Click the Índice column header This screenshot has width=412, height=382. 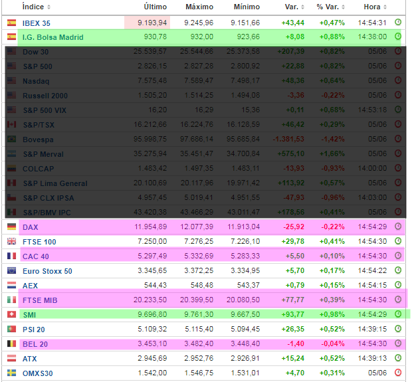tap(33, 7)
